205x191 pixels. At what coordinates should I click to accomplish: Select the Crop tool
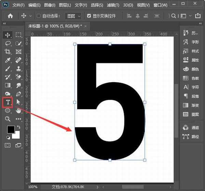(x=8, y=52)
